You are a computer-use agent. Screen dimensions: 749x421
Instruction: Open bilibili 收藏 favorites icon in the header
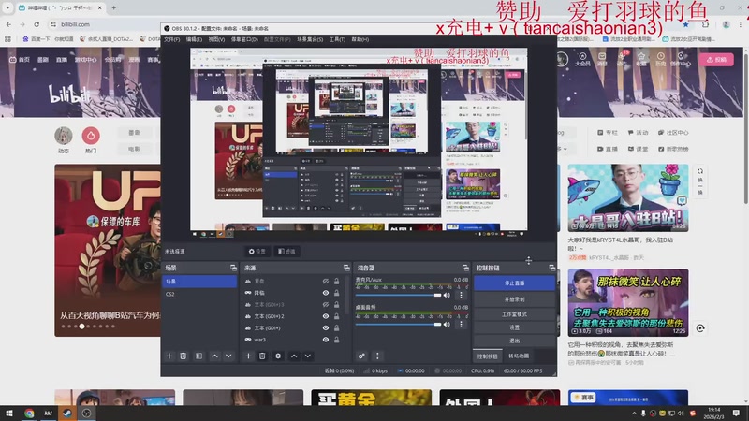[641, 60]
